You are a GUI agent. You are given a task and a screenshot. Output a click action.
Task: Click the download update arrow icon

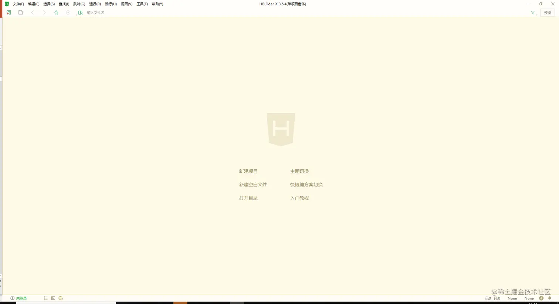[x=541, y=298]
